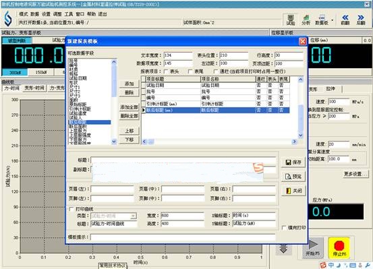The height and width of the screenshot is (269, 373).
Task: Expand the 数据板 toolbar dropdown arrow
Action: pos(332,20)
